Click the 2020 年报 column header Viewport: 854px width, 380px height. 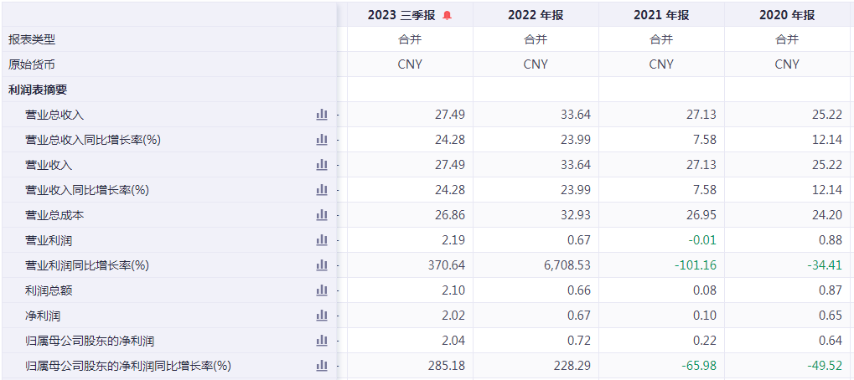[787, 15]
